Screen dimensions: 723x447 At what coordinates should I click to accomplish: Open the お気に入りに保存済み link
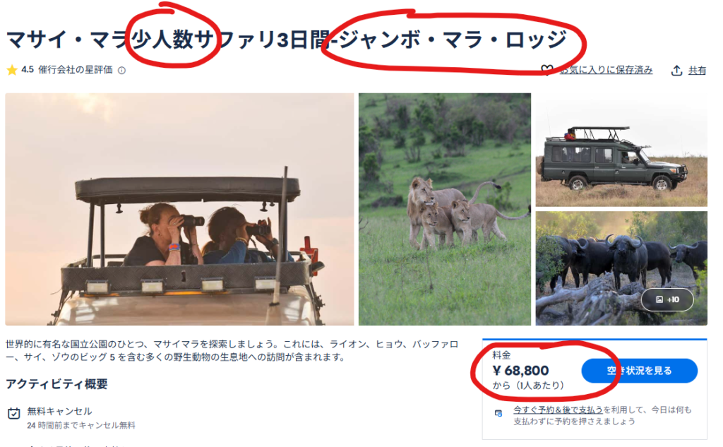[606, 70]
